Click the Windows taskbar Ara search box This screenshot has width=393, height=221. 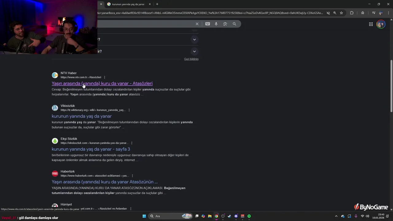tap(170, 216)
